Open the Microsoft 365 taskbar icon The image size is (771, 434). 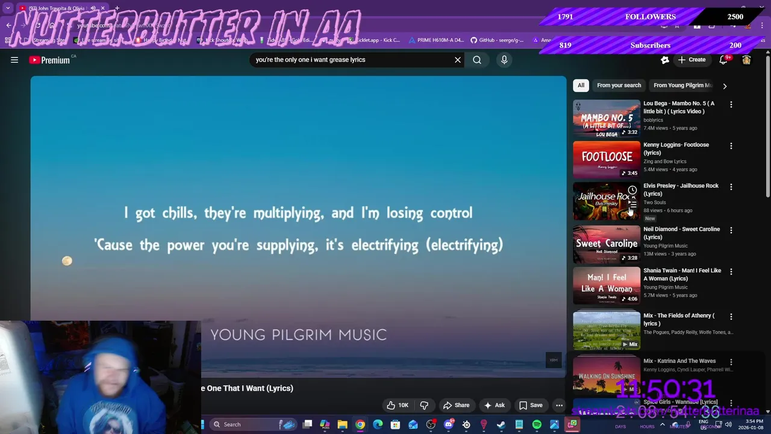[x=325, y=424]
